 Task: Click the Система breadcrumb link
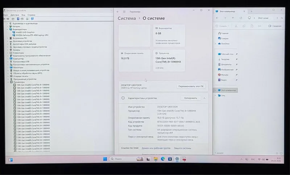click(127, 18)
